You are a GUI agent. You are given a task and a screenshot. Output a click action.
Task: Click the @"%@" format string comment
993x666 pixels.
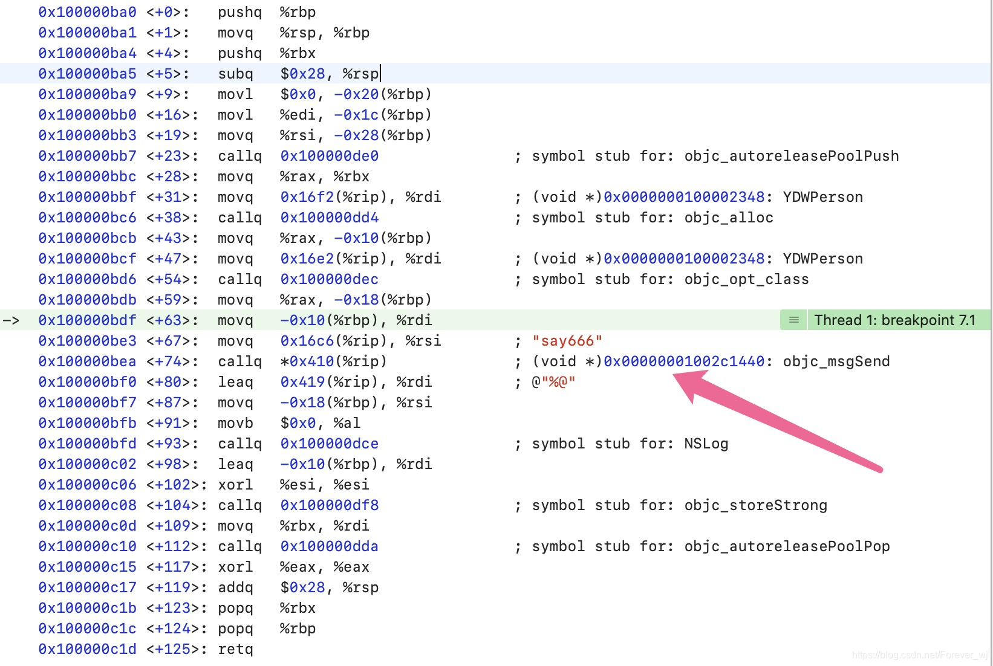coord(553,382)
